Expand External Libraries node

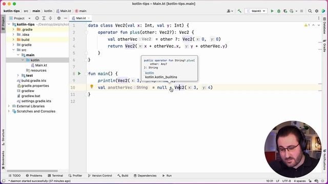(x=9, y=106)
